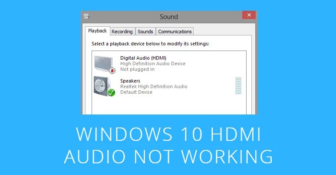
Task: Click the Speakers volume level meter
Action: (238, 86)
